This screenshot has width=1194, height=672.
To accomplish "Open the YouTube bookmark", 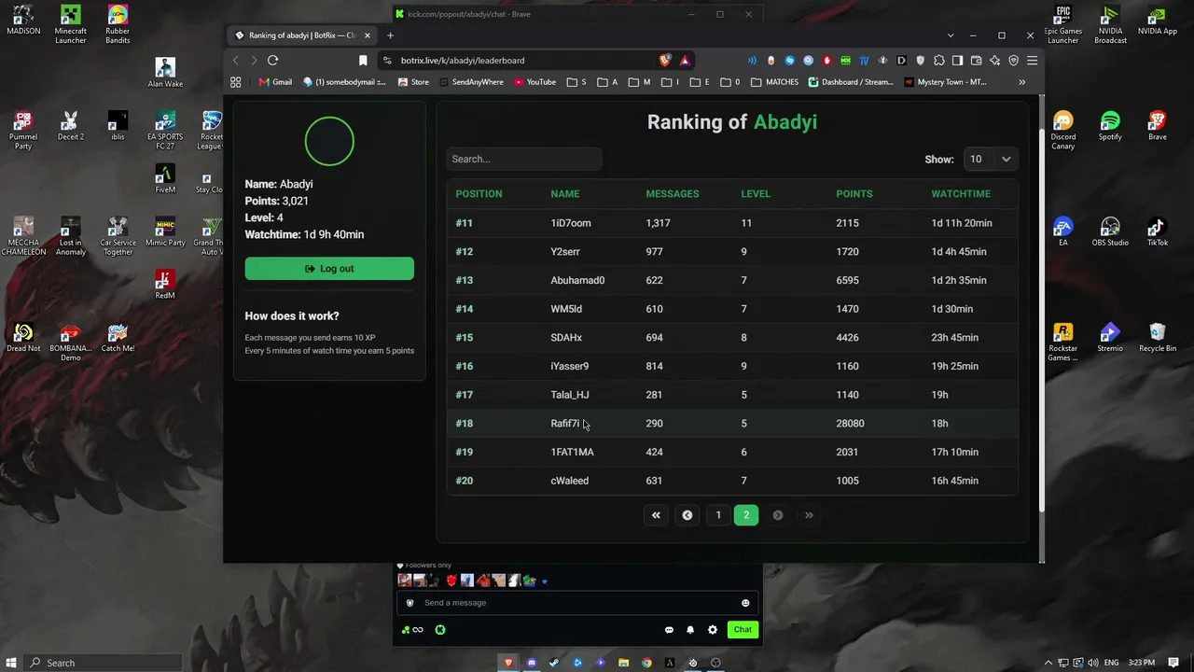I will click(535, 82).
